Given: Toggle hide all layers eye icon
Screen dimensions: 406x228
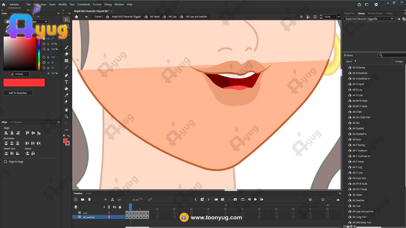Looking at the screenshot, I should (x=114, y=207).
